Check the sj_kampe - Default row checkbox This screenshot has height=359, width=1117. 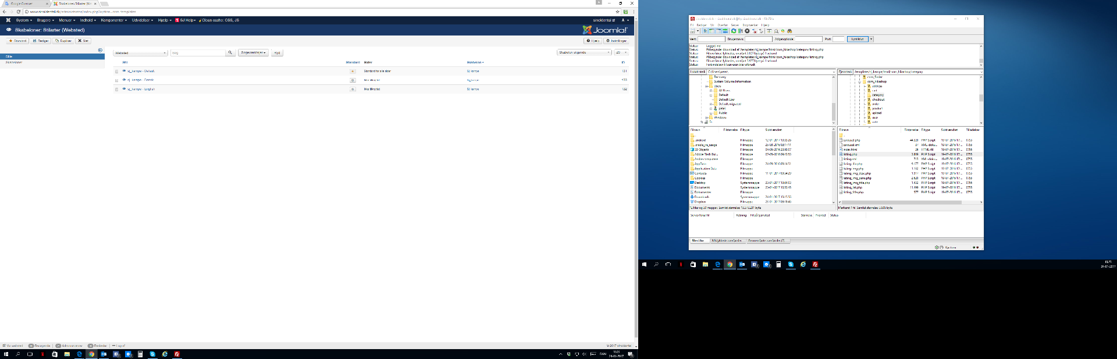[x=116, y=72]
